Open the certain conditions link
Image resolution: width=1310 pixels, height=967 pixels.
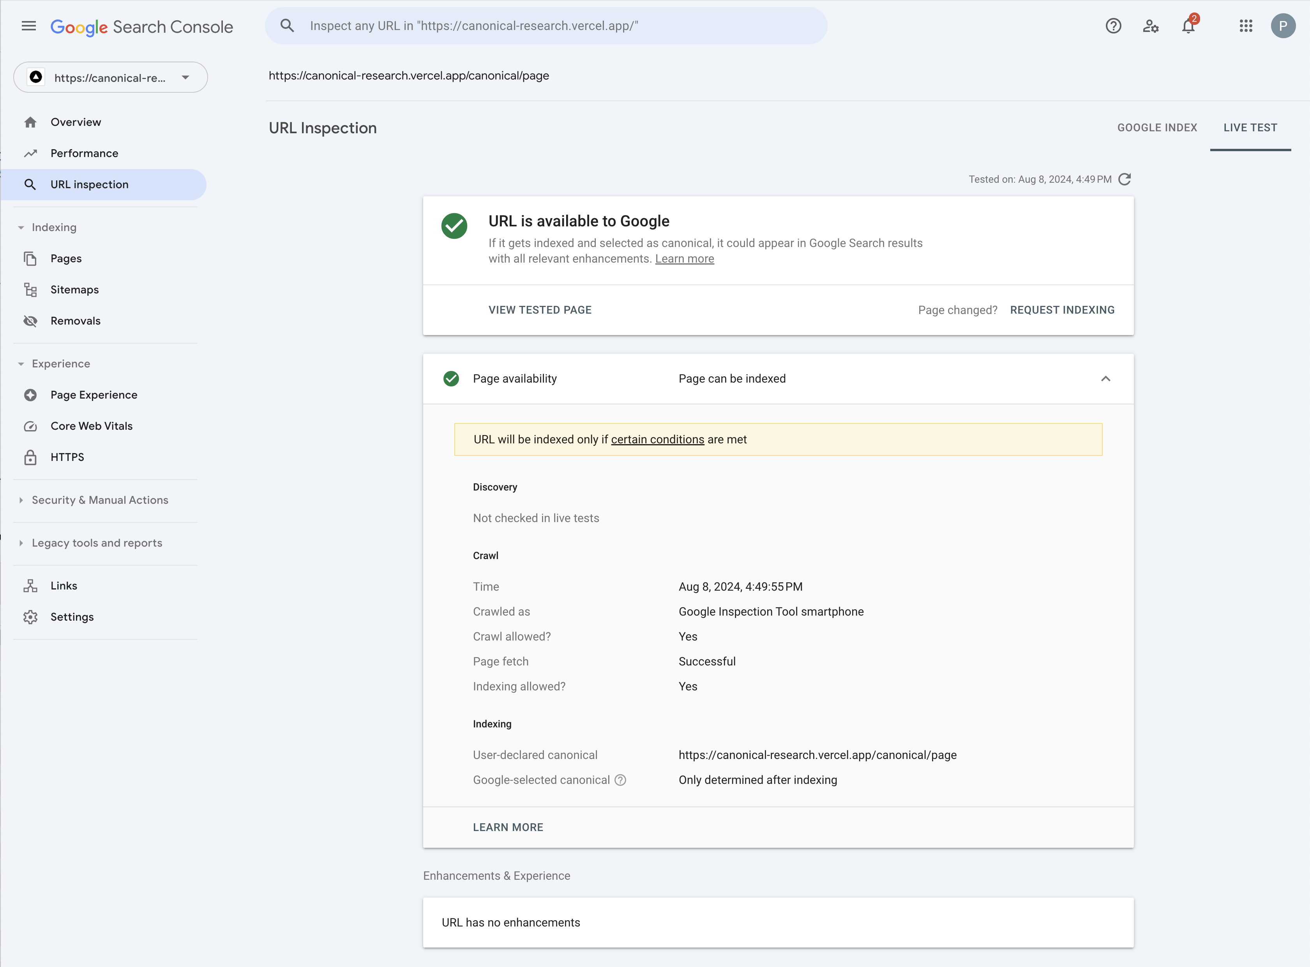pos(657,439)
